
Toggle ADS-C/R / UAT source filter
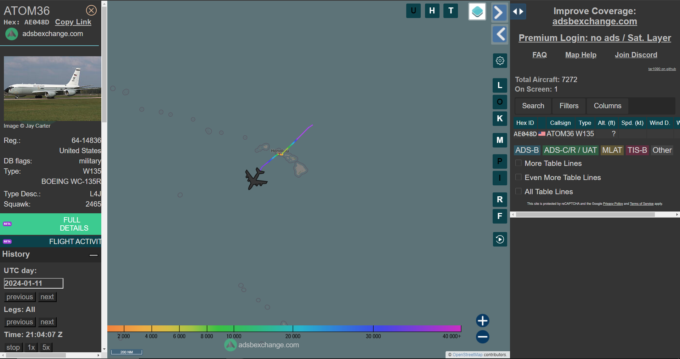coord(570,150)
